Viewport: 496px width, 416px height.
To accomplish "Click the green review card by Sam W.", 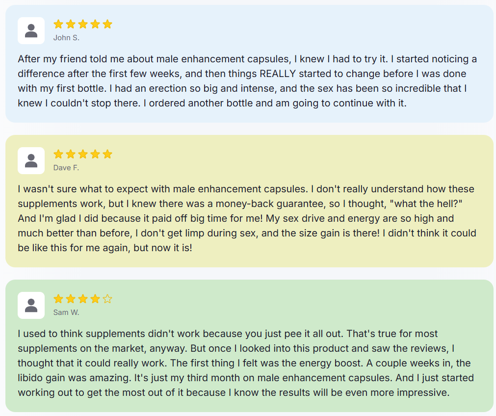I will point(249,346).
